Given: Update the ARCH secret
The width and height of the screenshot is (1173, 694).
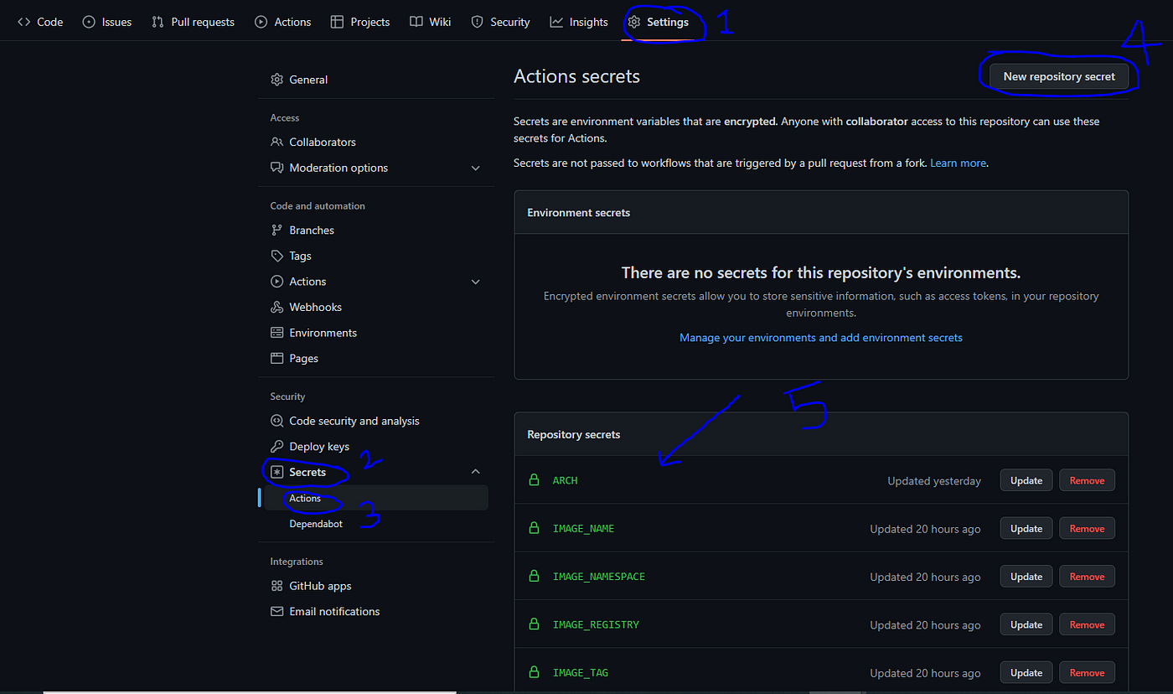Looking at the screenshot, I should 1026,480.
